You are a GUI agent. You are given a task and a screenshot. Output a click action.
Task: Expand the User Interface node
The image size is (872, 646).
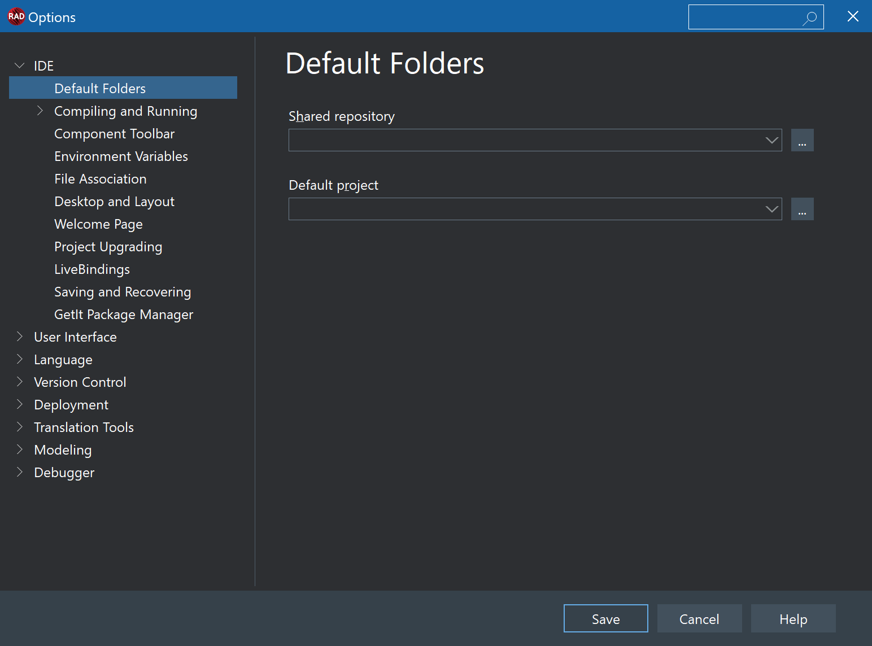(20, 337)
